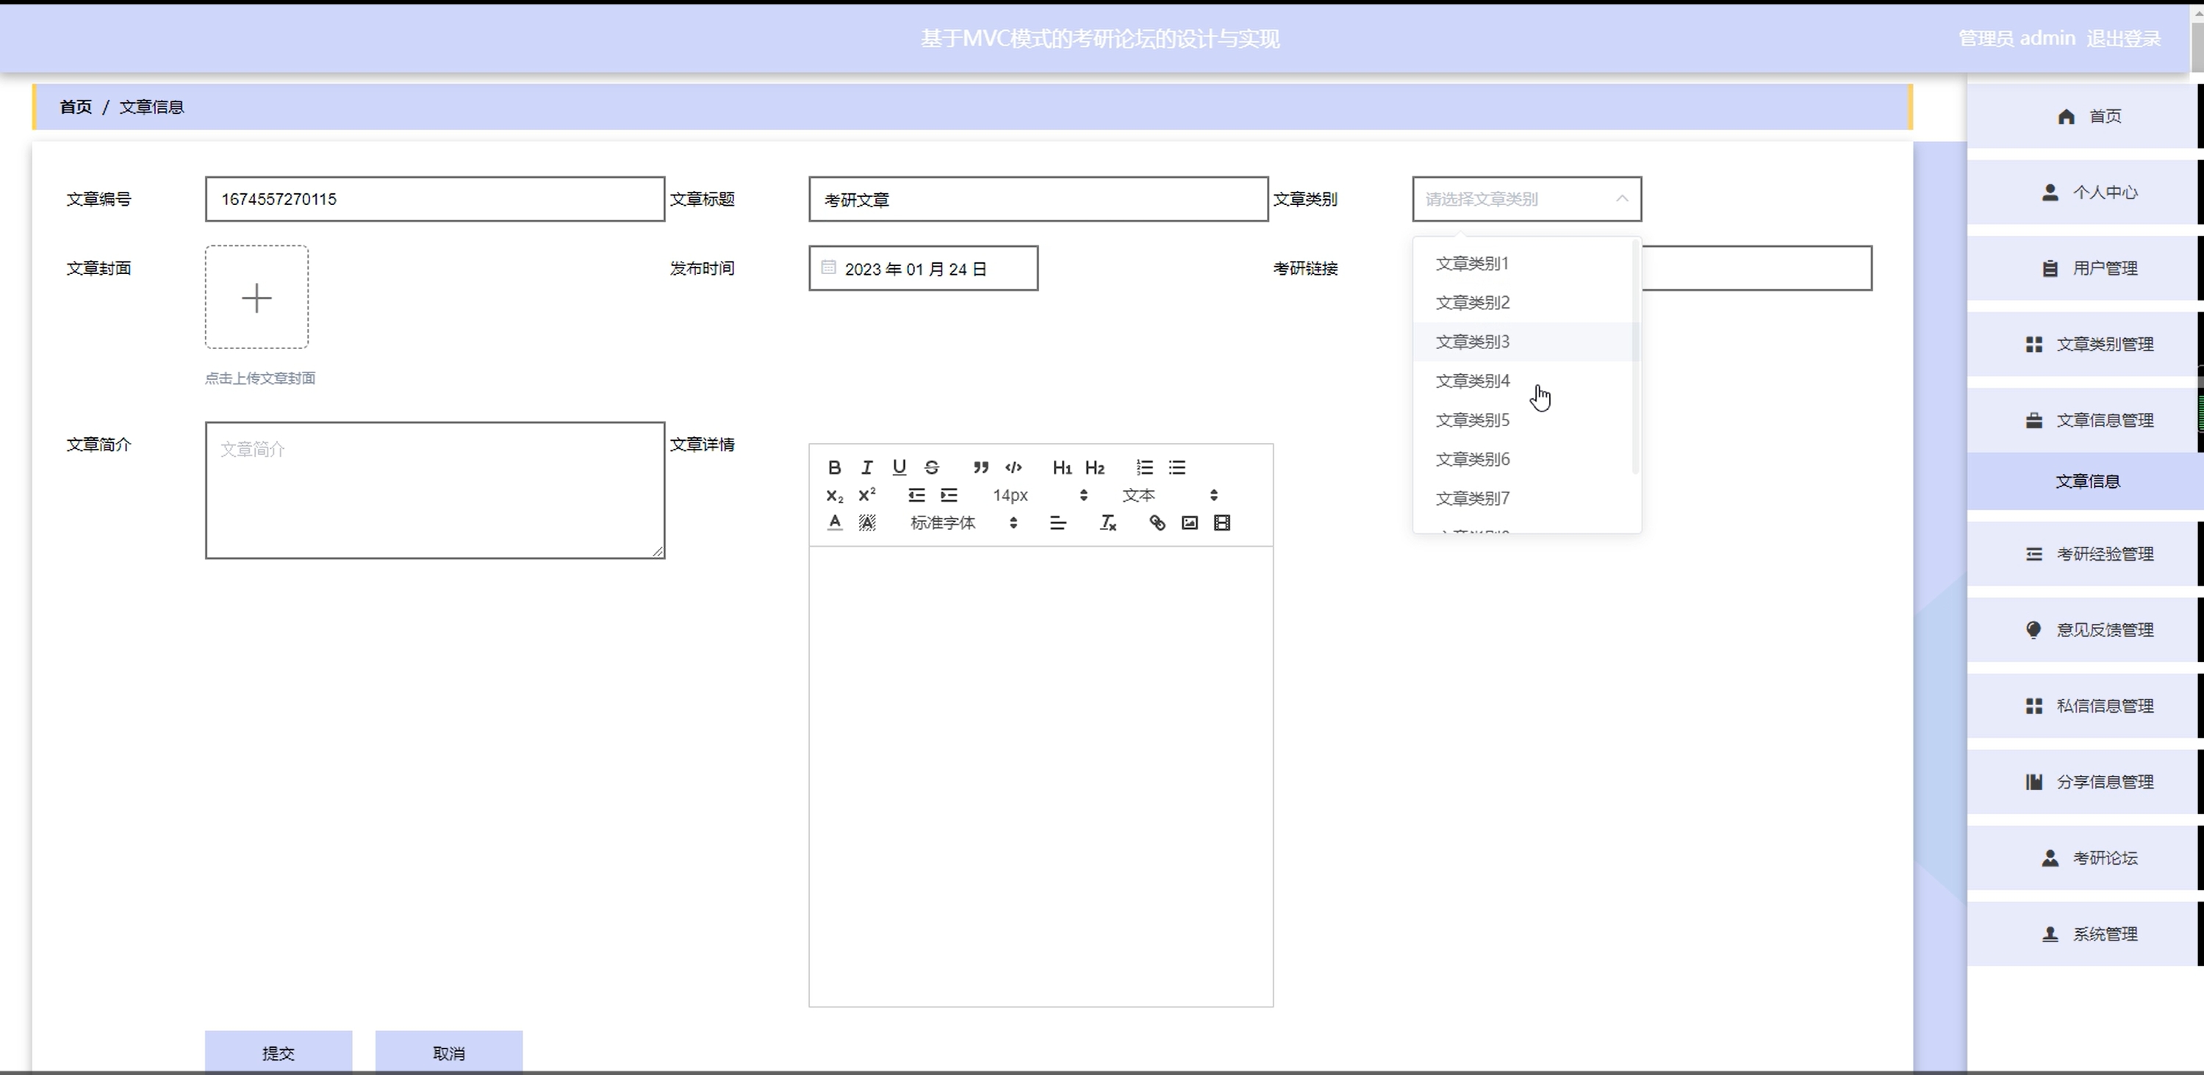This screenshot has height=1075, width=2204.
Task: Insert image using picture icon
Action: [1189, 522]
